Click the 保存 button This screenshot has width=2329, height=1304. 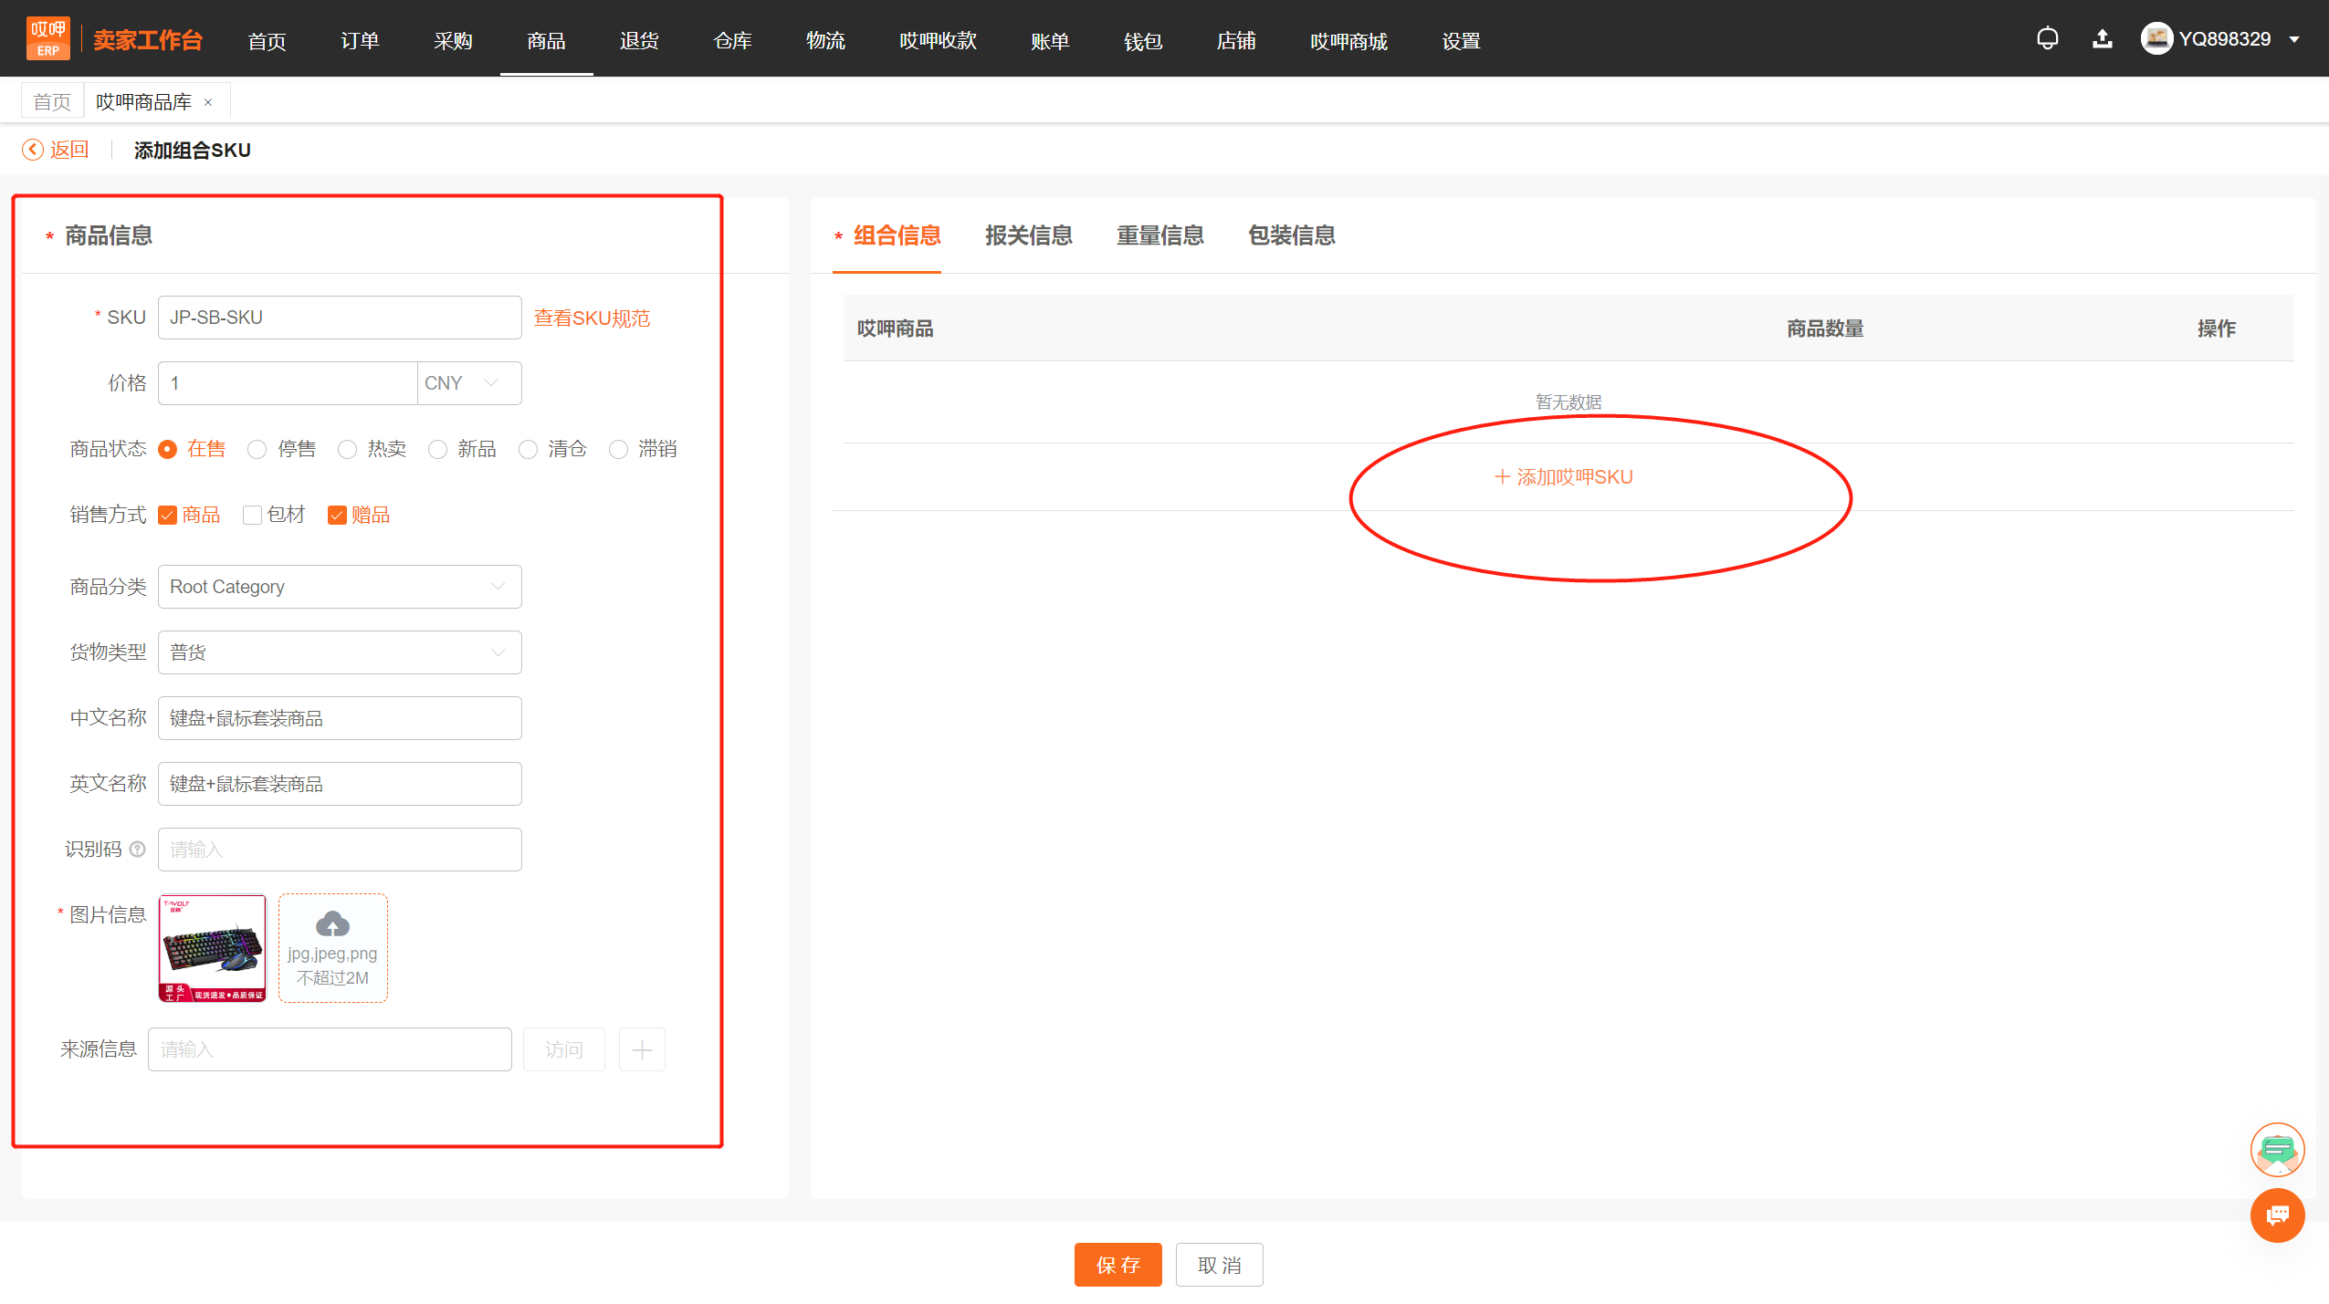[x=1117, y=1265]
